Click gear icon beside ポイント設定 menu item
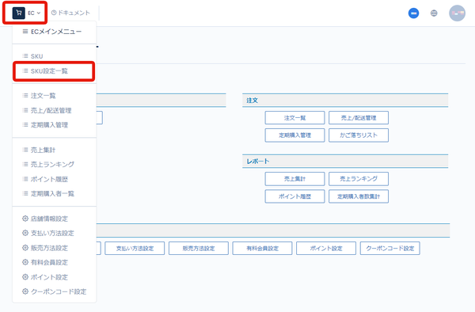This screenshot has height=312, width=475. 25,277
